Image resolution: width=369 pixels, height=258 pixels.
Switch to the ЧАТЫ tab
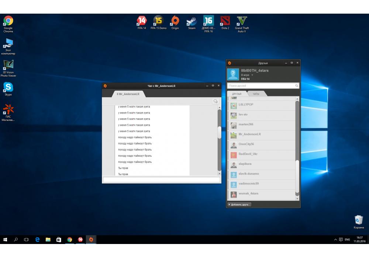pyautogui.click(x=256, y=94)
